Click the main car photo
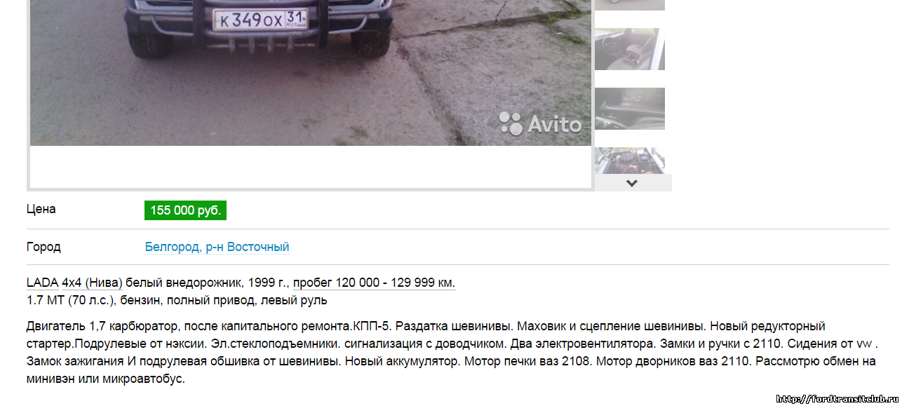902x406 pixels. [311, 73]
